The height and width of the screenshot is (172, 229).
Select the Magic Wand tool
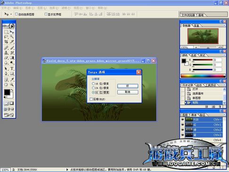click(12, 37)
